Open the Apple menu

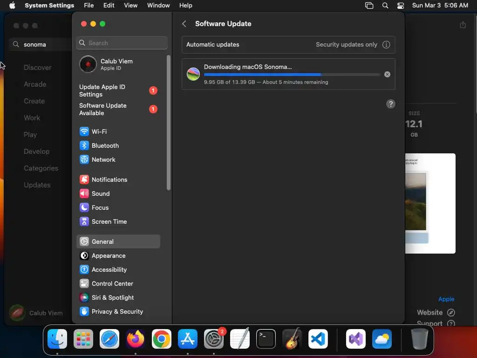(12, 6)
